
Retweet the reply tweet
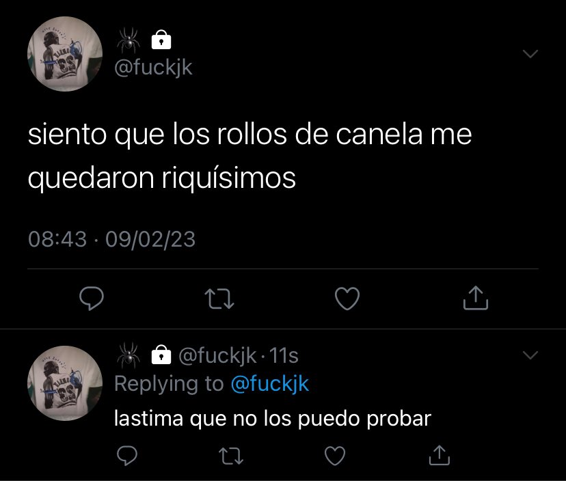(x=231, y=456)
